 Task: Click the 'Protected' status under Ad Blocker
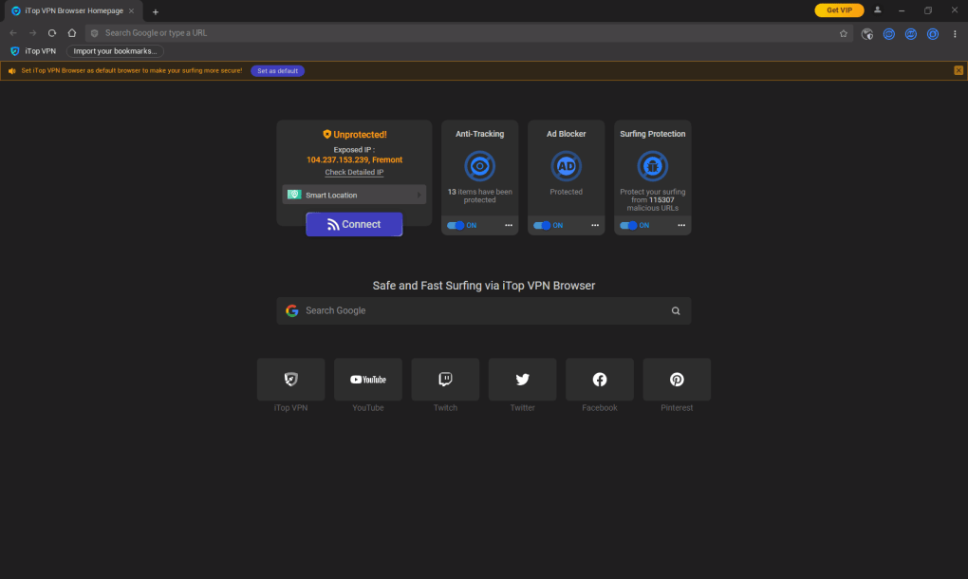click(x=567, y=192)
